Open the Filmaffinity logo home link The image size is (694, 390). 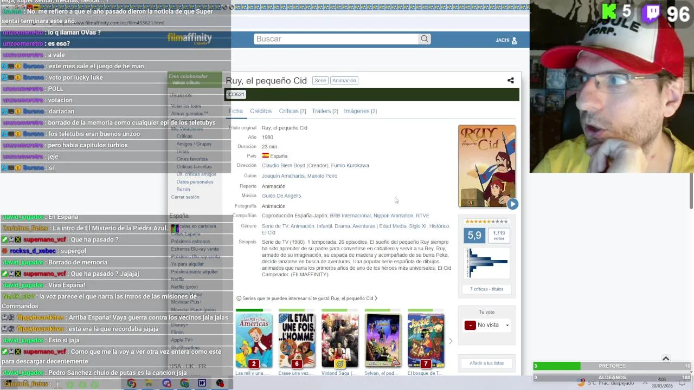(189, 38)
